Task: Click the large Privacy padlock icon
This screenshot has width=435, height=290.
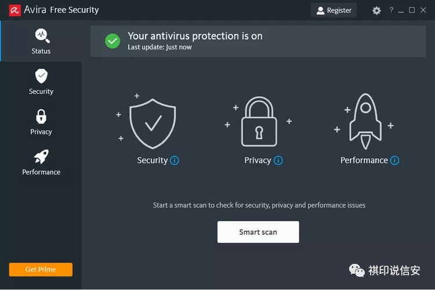Action: coord(259,122)
